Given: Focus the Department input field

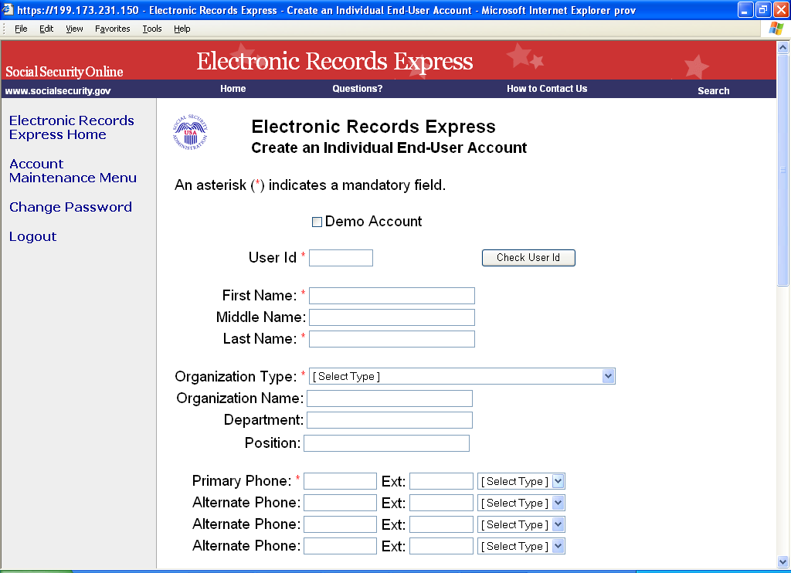Looking at the screenshot, I should pos(390,420).
